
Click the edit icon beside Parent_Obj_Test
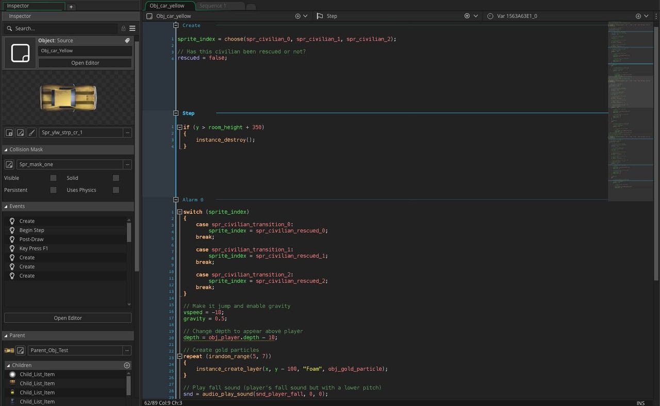point(21,350)
